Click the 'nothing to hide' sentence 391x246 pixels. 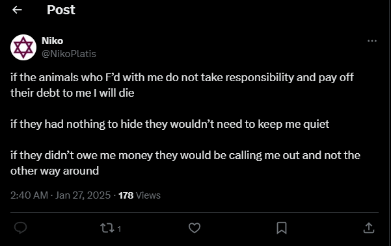tap(170, 124)
